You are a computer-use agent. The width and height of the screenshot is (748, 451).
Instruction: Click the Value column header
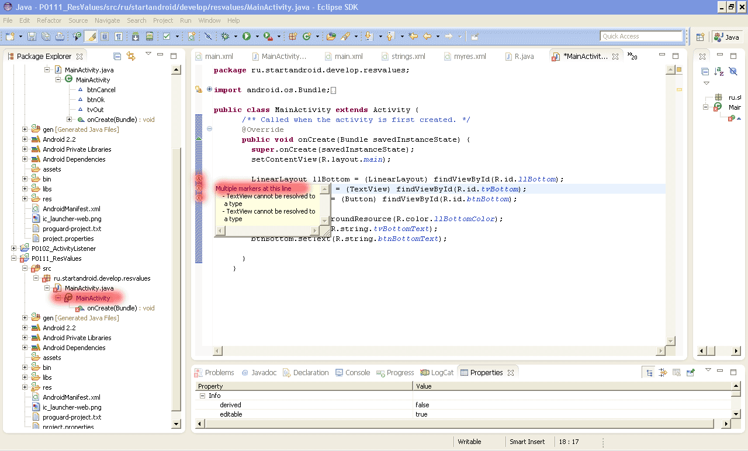(x=573, y=386)
